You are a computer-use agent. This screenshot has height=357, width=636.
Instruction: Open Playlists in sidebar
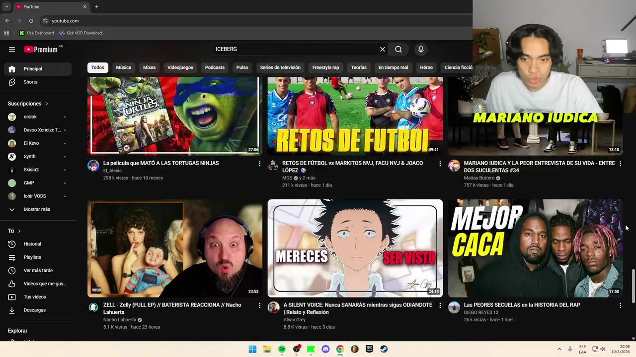coord(38,257)
